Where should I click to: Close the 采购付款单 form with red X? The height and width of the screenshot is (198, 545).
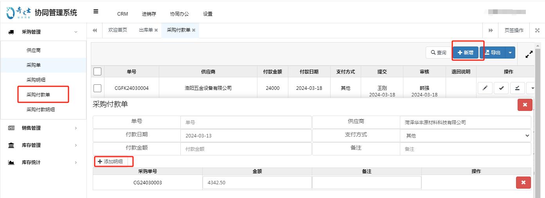click(x=525, y=105)
